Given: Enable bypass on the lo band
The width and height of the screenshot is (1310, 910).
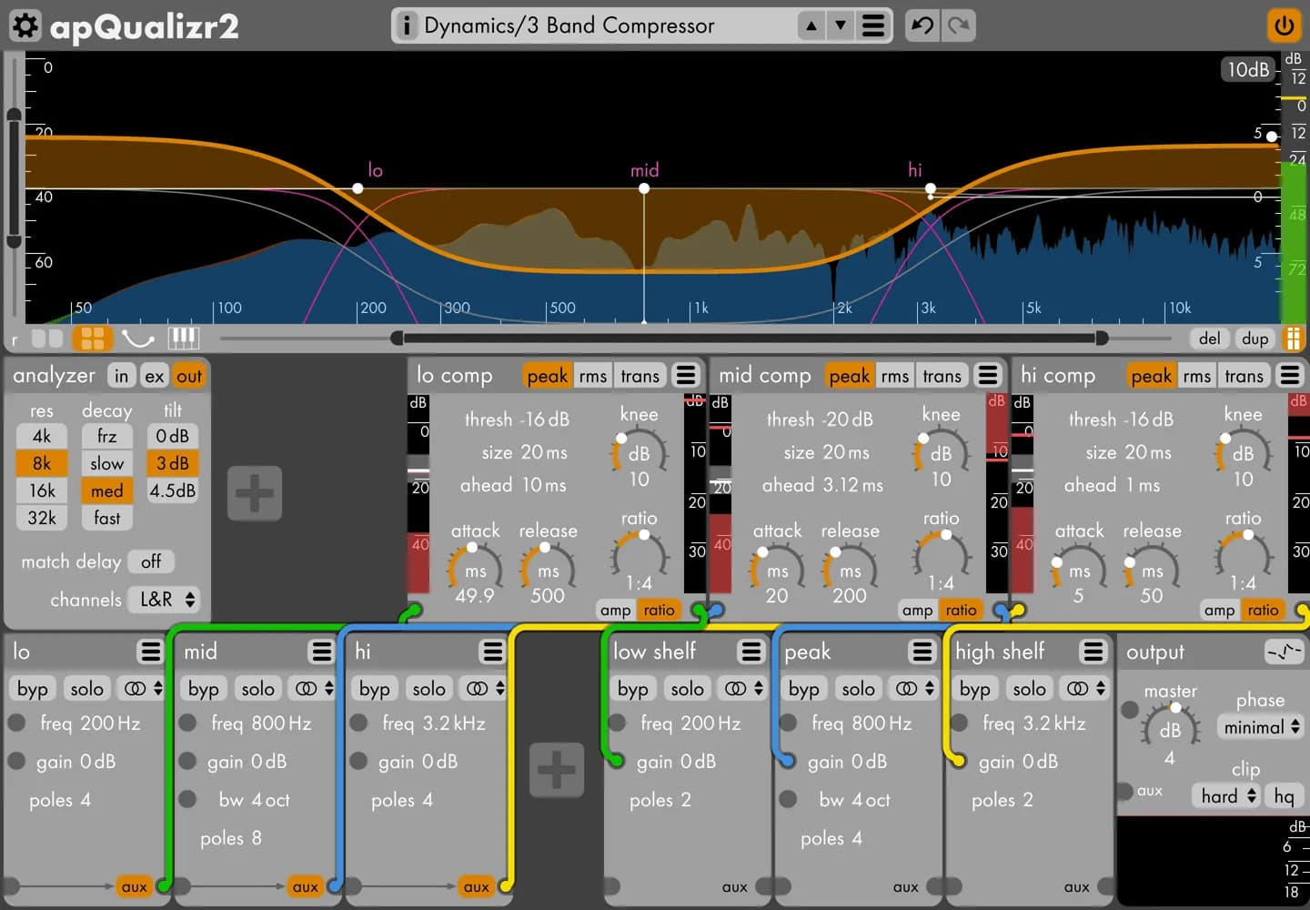Looking at the screenshot, I should [32, 689].
